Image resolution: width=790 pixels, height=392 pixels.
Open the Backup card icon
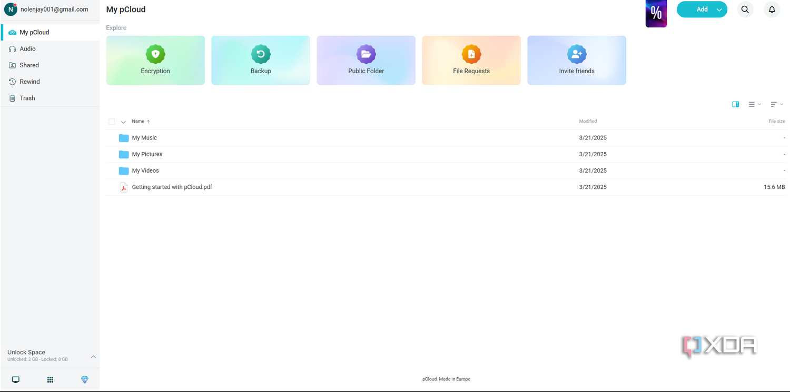(261, 54)
